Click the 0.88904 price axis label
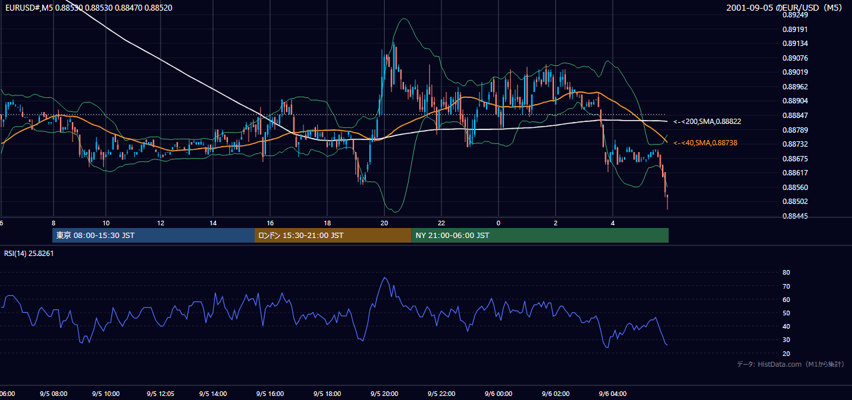 (795, 101)
